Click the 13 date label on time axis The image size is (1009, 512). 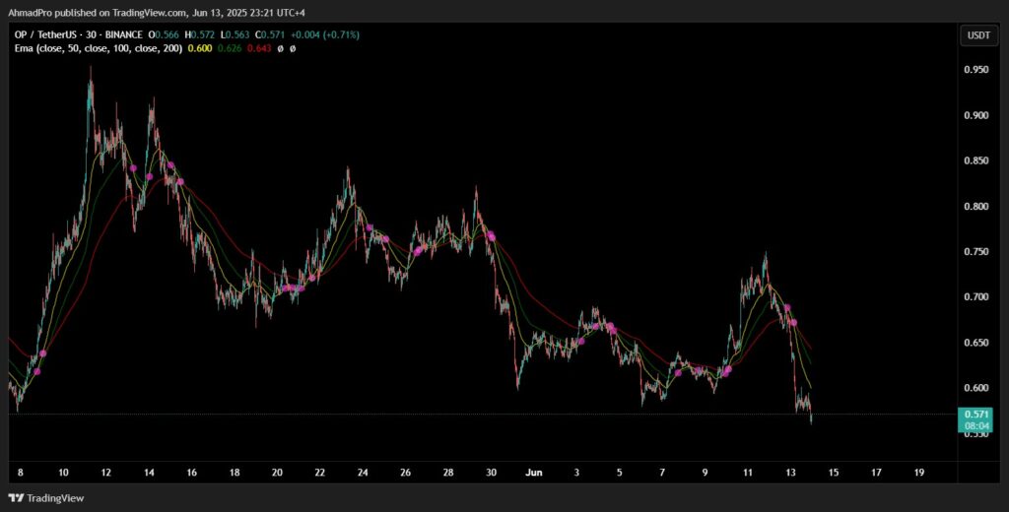790,473
